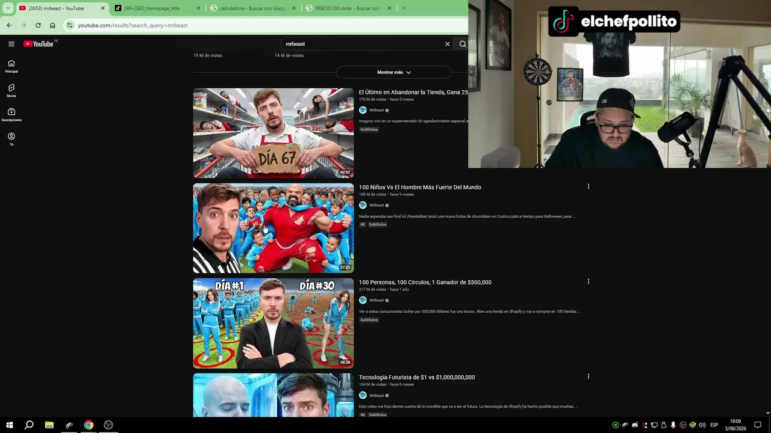Switch to the calculadora Google search tab
This screenshot has width=771, height=433.
click(x=252, y=8)
